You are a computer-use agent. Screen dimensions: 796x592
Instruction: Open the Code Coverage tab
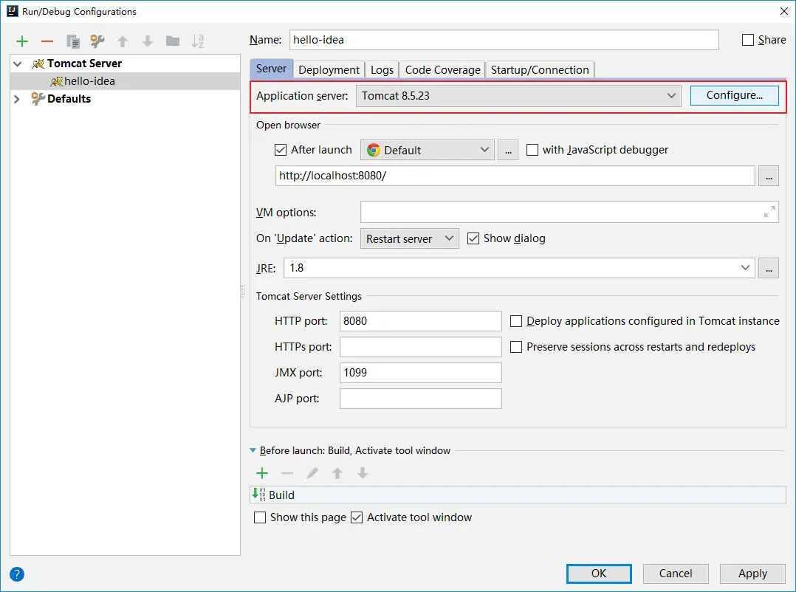[443, 70]
